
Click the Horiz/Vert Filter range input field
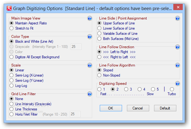tap(75, 114)
